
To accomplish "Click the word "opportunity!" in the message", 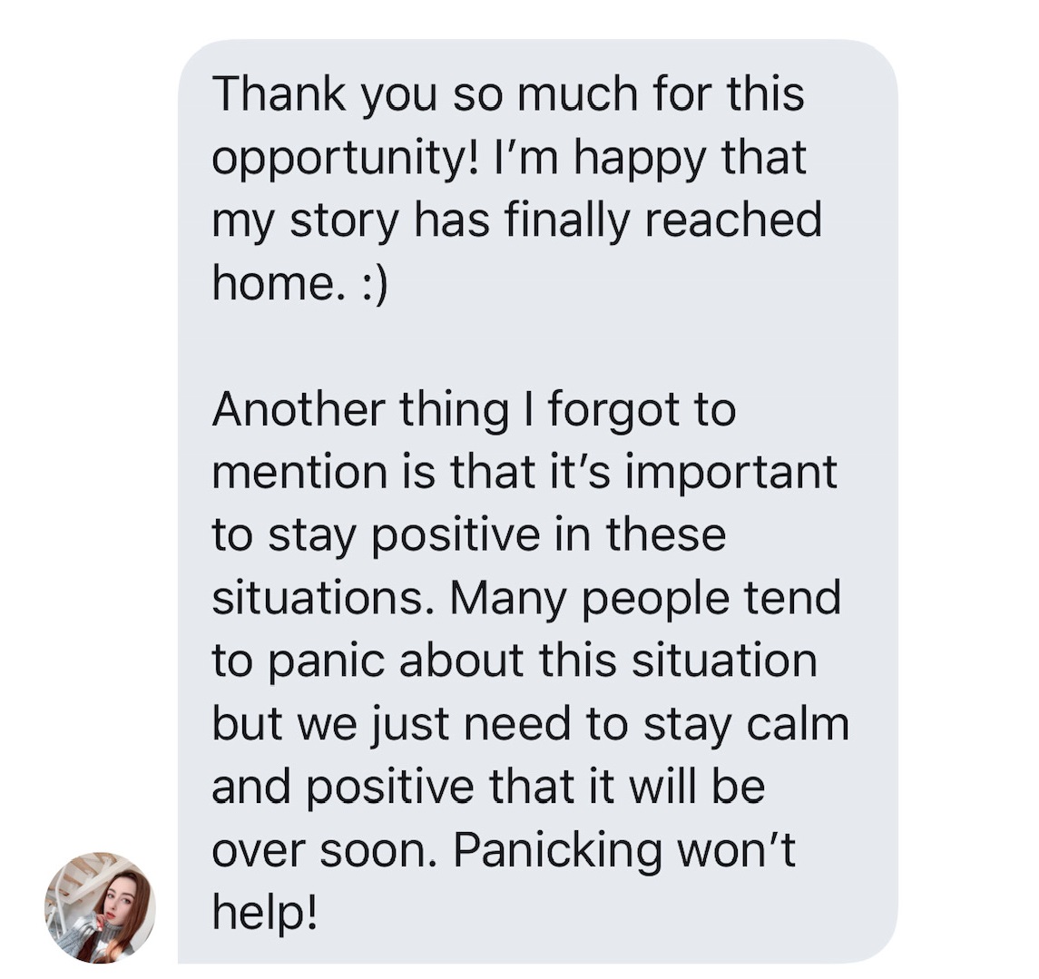I will 345,159.
